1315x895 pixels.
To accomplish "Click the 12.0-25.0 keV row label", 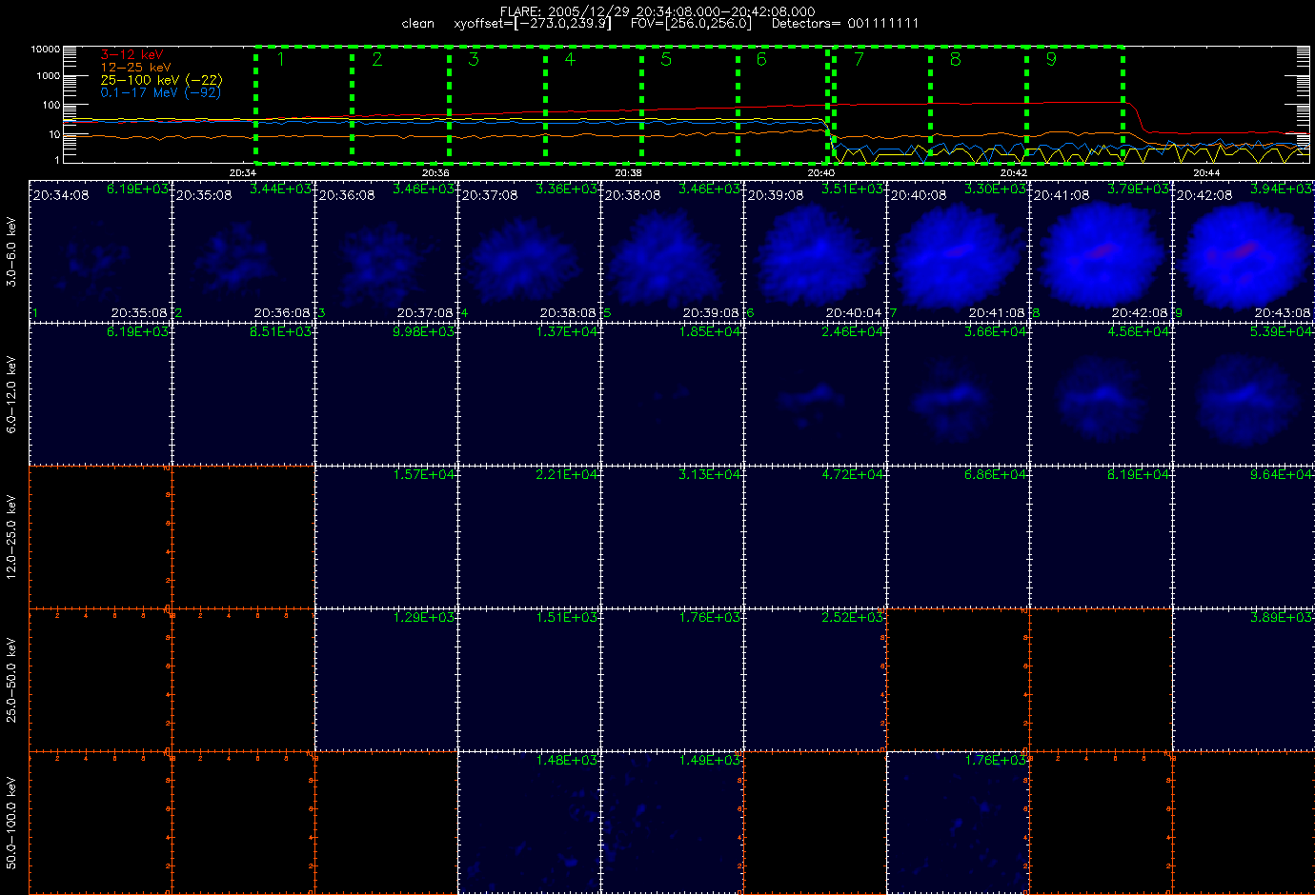I will 11,536.
